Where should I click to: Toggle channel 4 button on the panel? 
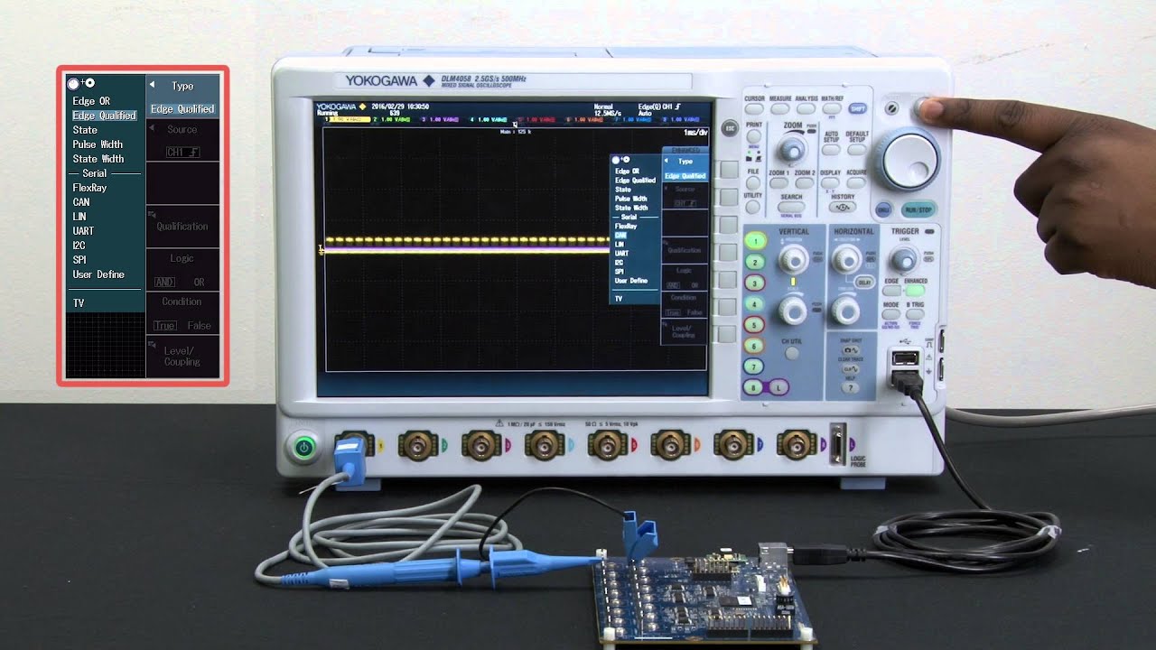click(755, 304)
